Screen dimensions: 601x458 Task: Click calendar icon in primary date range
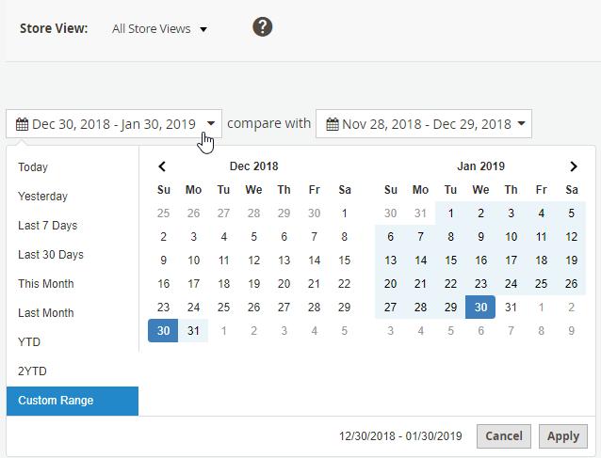(22, 124)
